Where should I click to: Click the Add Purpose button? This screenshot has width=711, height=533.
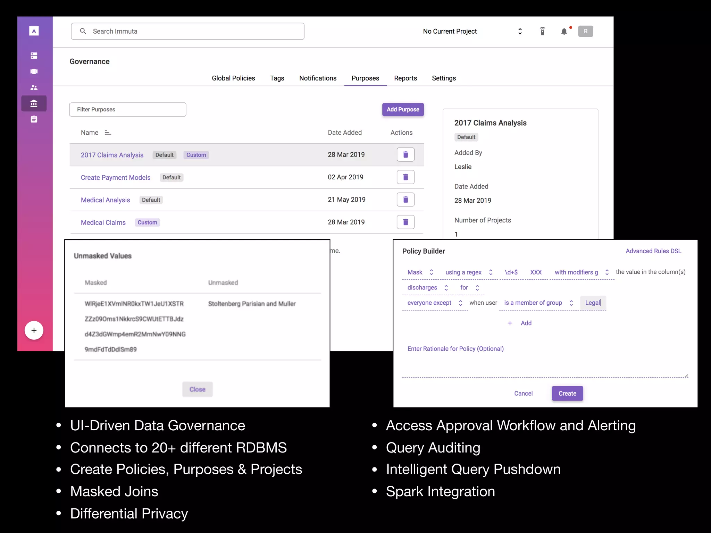(403, 110)
